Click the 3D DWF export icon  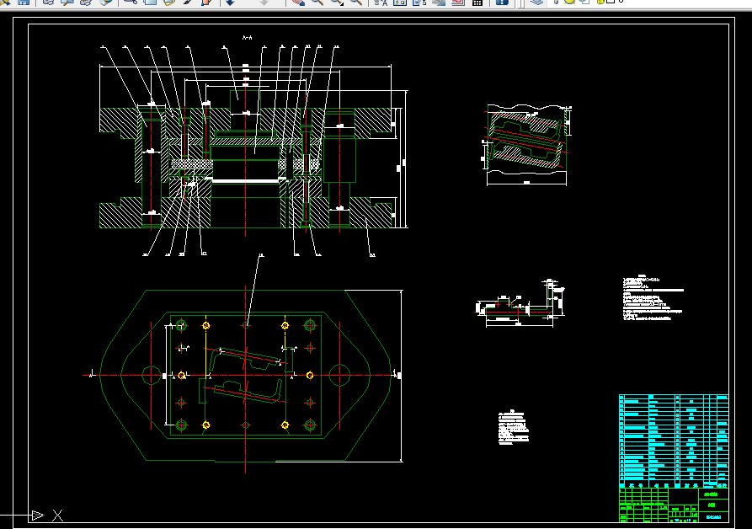point(105,2)
